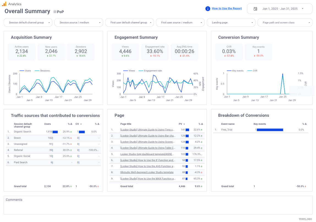316x222 pixels.
Task: Click inside the Comments text box
Action: pyautogui.click(x=158, y=206)
